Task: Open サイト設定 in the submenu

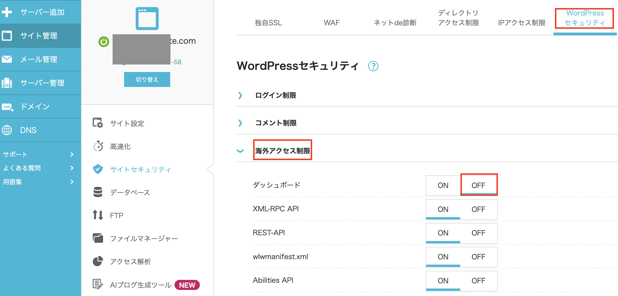Action: [127, 124]
